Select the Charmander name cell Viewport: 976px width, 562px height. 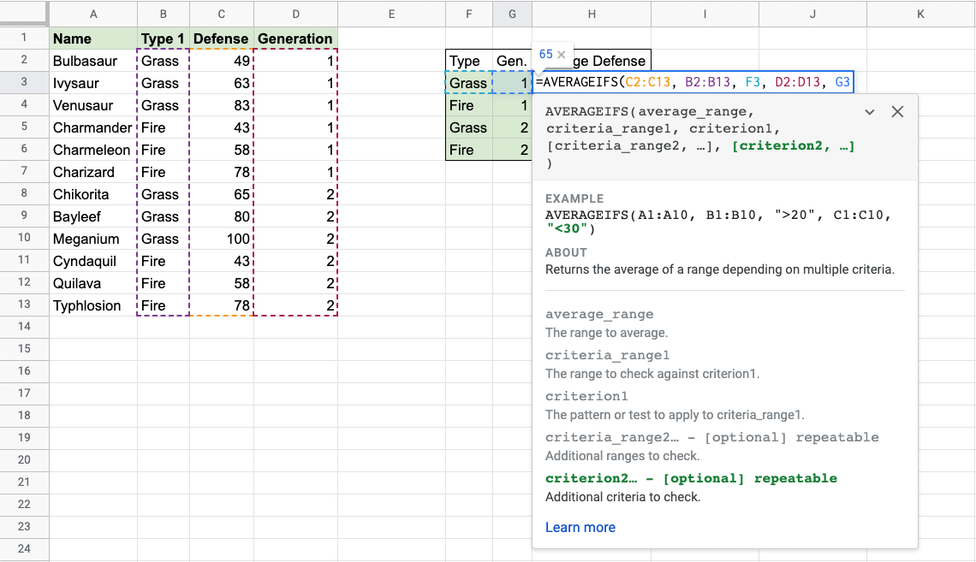pos(93,127)
